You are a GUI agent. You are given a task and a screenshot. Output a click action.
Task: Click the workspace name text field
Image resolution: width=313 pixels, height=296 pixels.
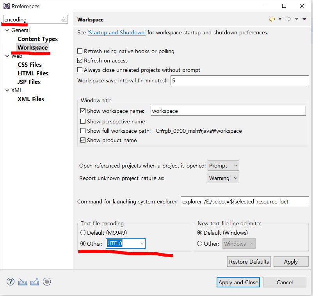tap(228, 111)
